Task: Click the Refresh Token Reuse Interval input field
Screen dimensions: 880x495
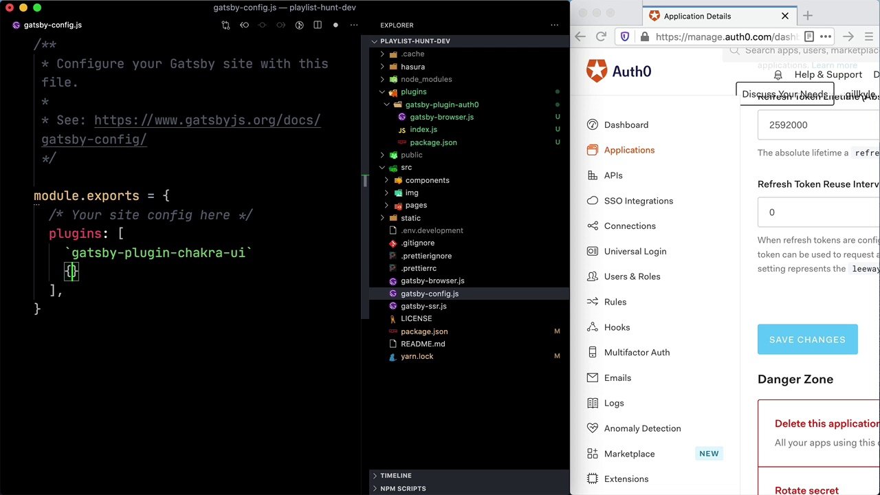Action: click(818, 212)
